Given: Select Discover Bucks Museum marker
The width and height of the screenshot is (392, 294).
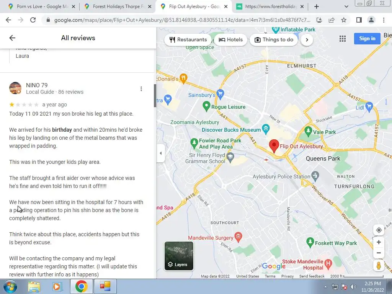Looking at the screenshot, I should 266,129.
